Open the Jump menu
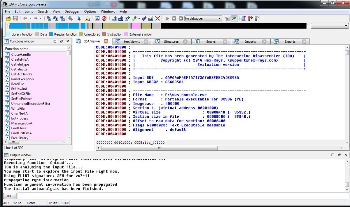 (29, 11)
